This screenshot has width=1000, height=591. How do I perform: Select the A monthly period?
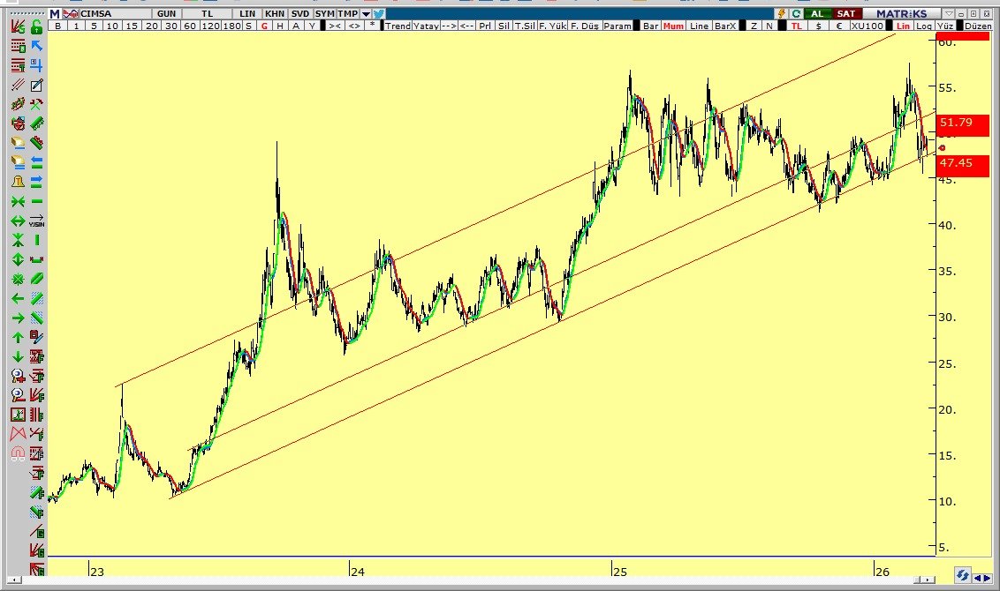[x=296, y=26]
